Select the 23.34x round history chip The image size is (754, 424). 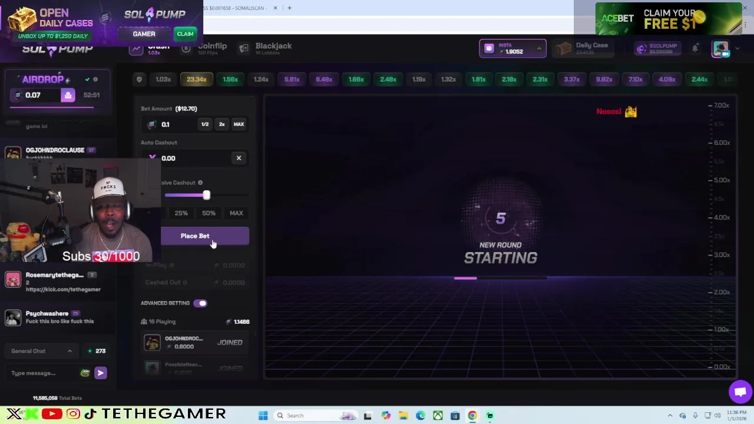pyautogui.click(x=197, y=79)
